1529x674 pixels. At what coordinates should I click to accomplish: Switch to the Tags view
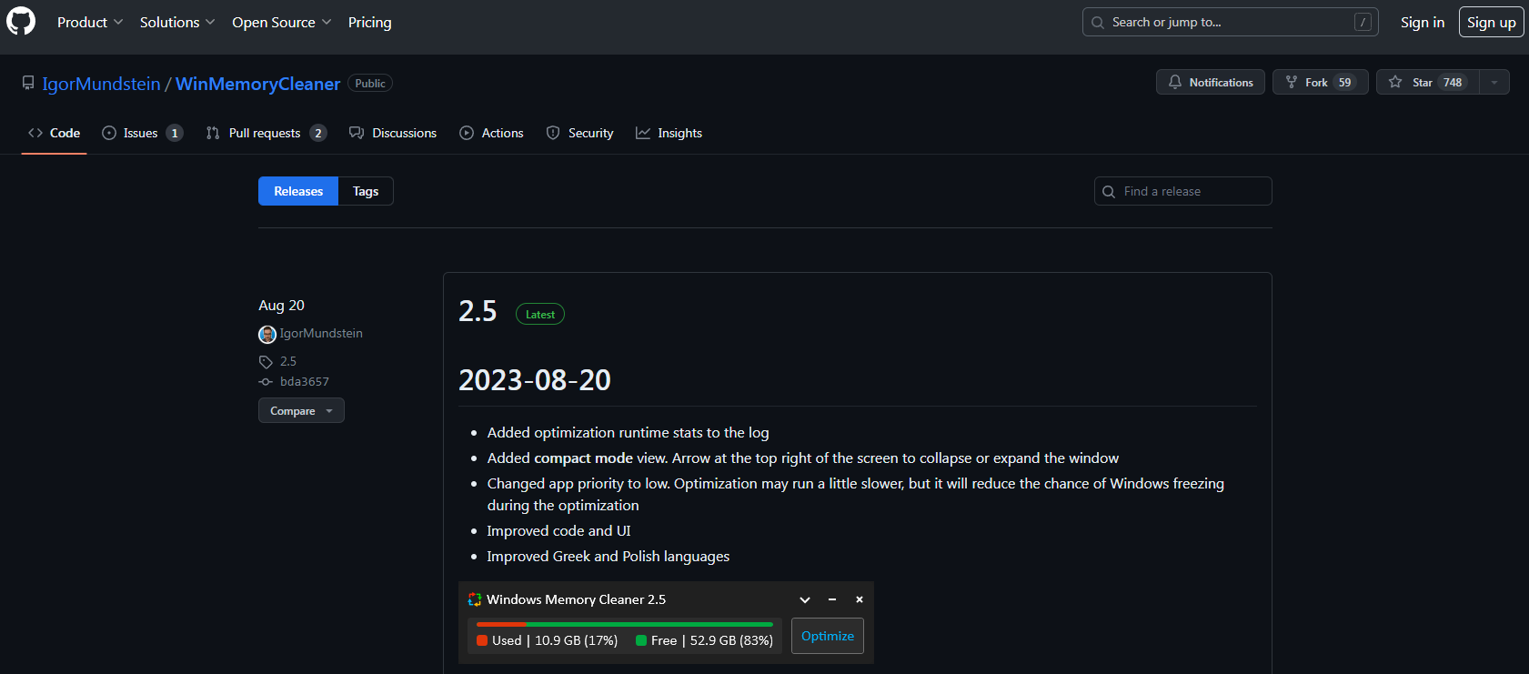point(366,191)
